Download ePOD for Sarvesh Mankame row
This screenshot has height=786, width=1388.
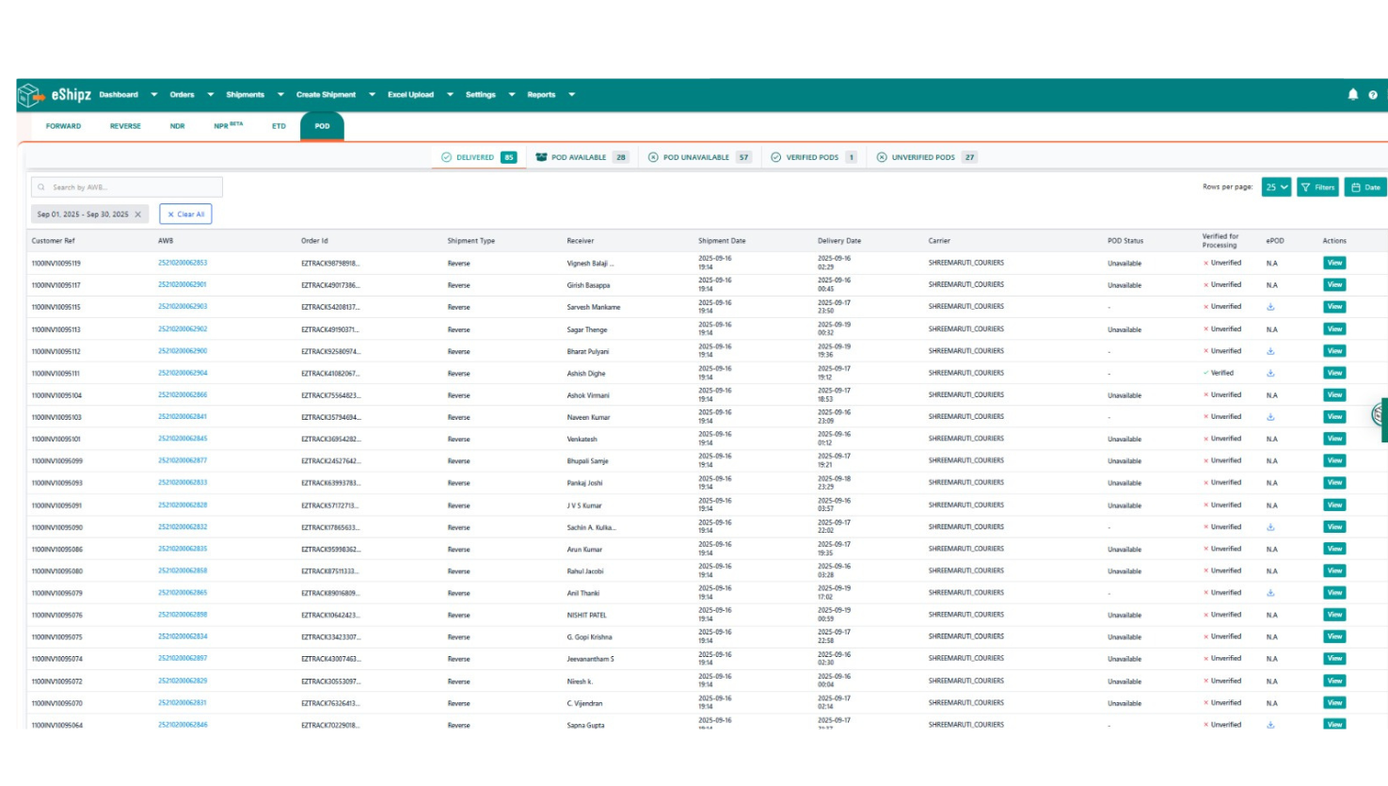(x=1270, y=307)
